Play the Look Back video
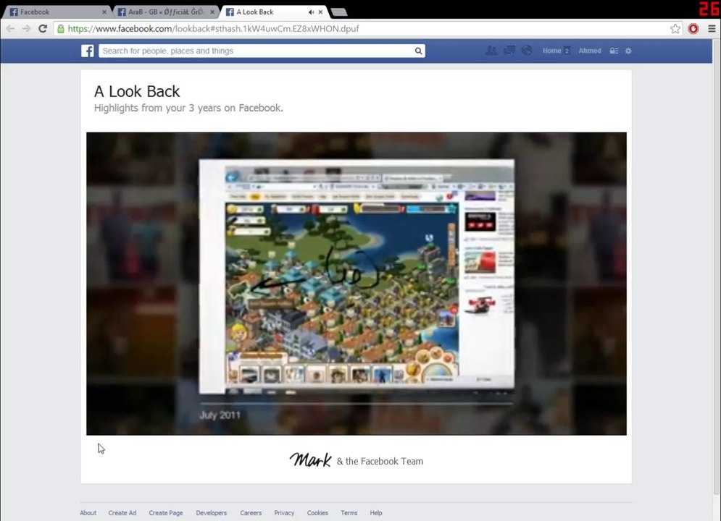Viewport: 721px width, 521px height. pos(357,284)
